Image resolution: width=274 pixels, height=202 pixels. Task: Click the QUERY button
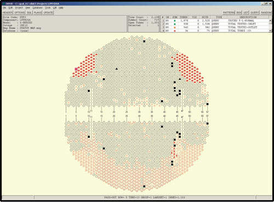(x=255, y=13)
